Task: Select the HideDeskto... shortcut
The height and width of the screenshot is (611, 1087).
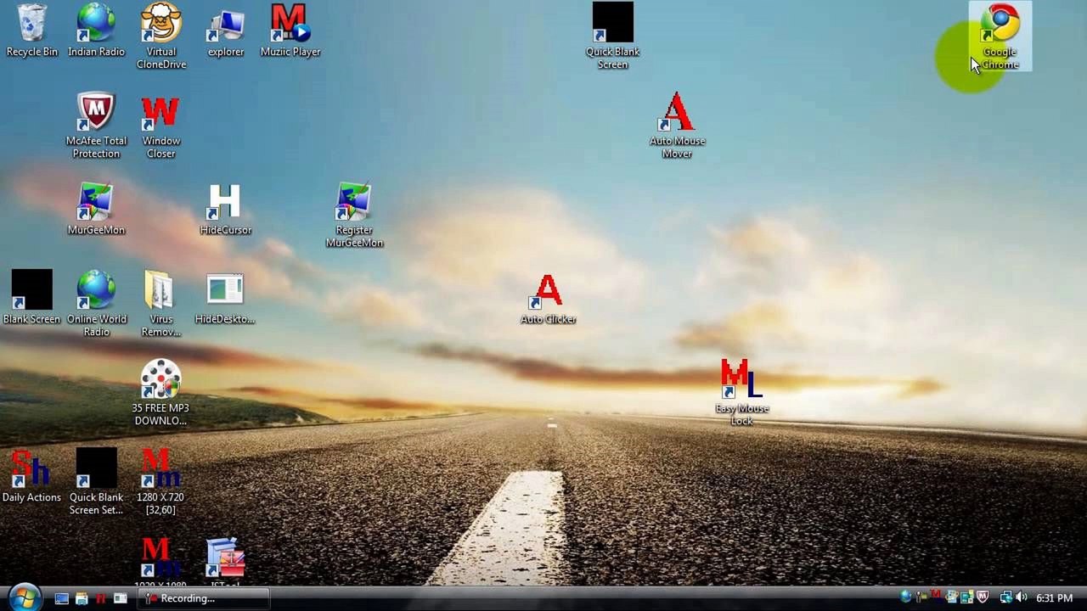Action: point(225,299)
